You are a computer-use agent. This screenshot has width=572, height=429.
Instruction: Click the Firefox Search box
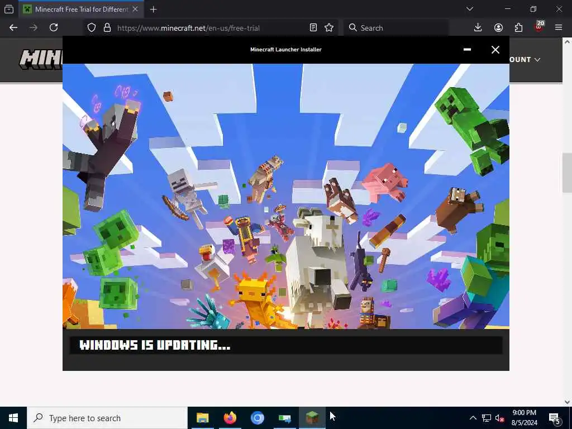point(396,28)
